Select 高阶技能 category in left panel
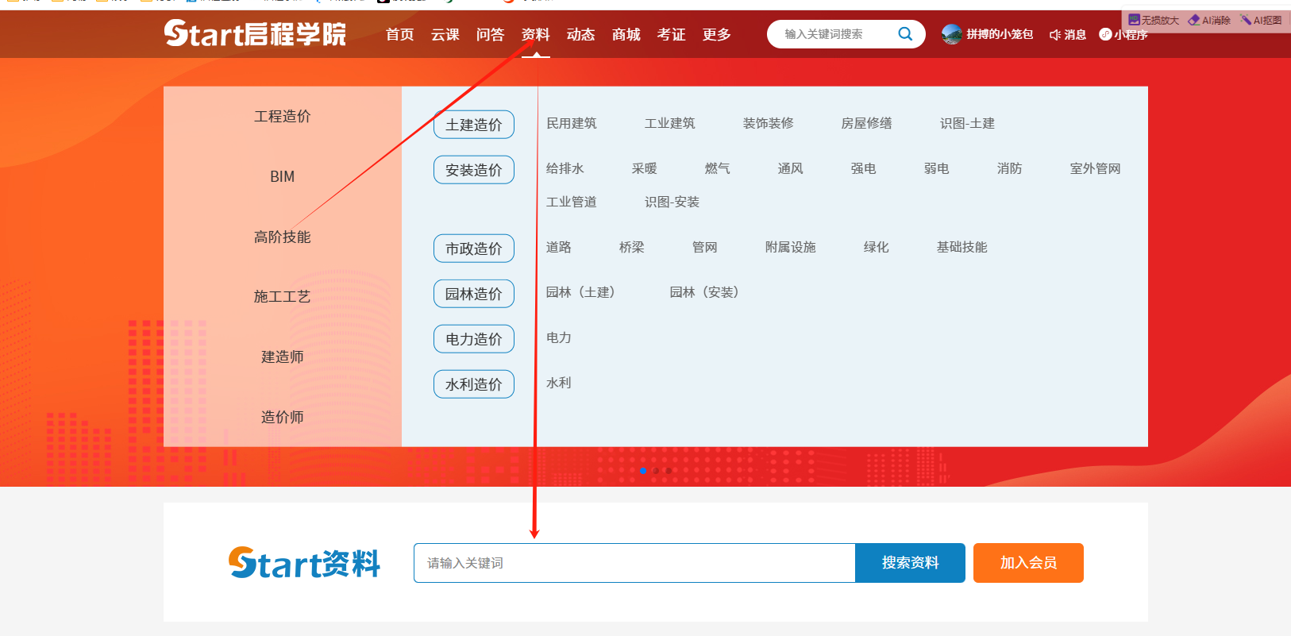Screen dimensions: 1291x636 283,237
